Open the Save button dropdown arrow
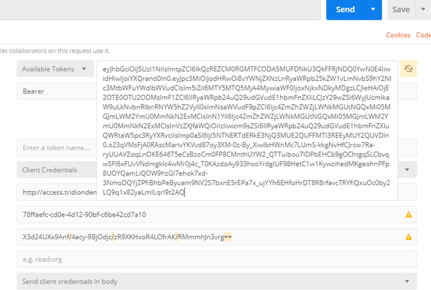 [423, 9]
